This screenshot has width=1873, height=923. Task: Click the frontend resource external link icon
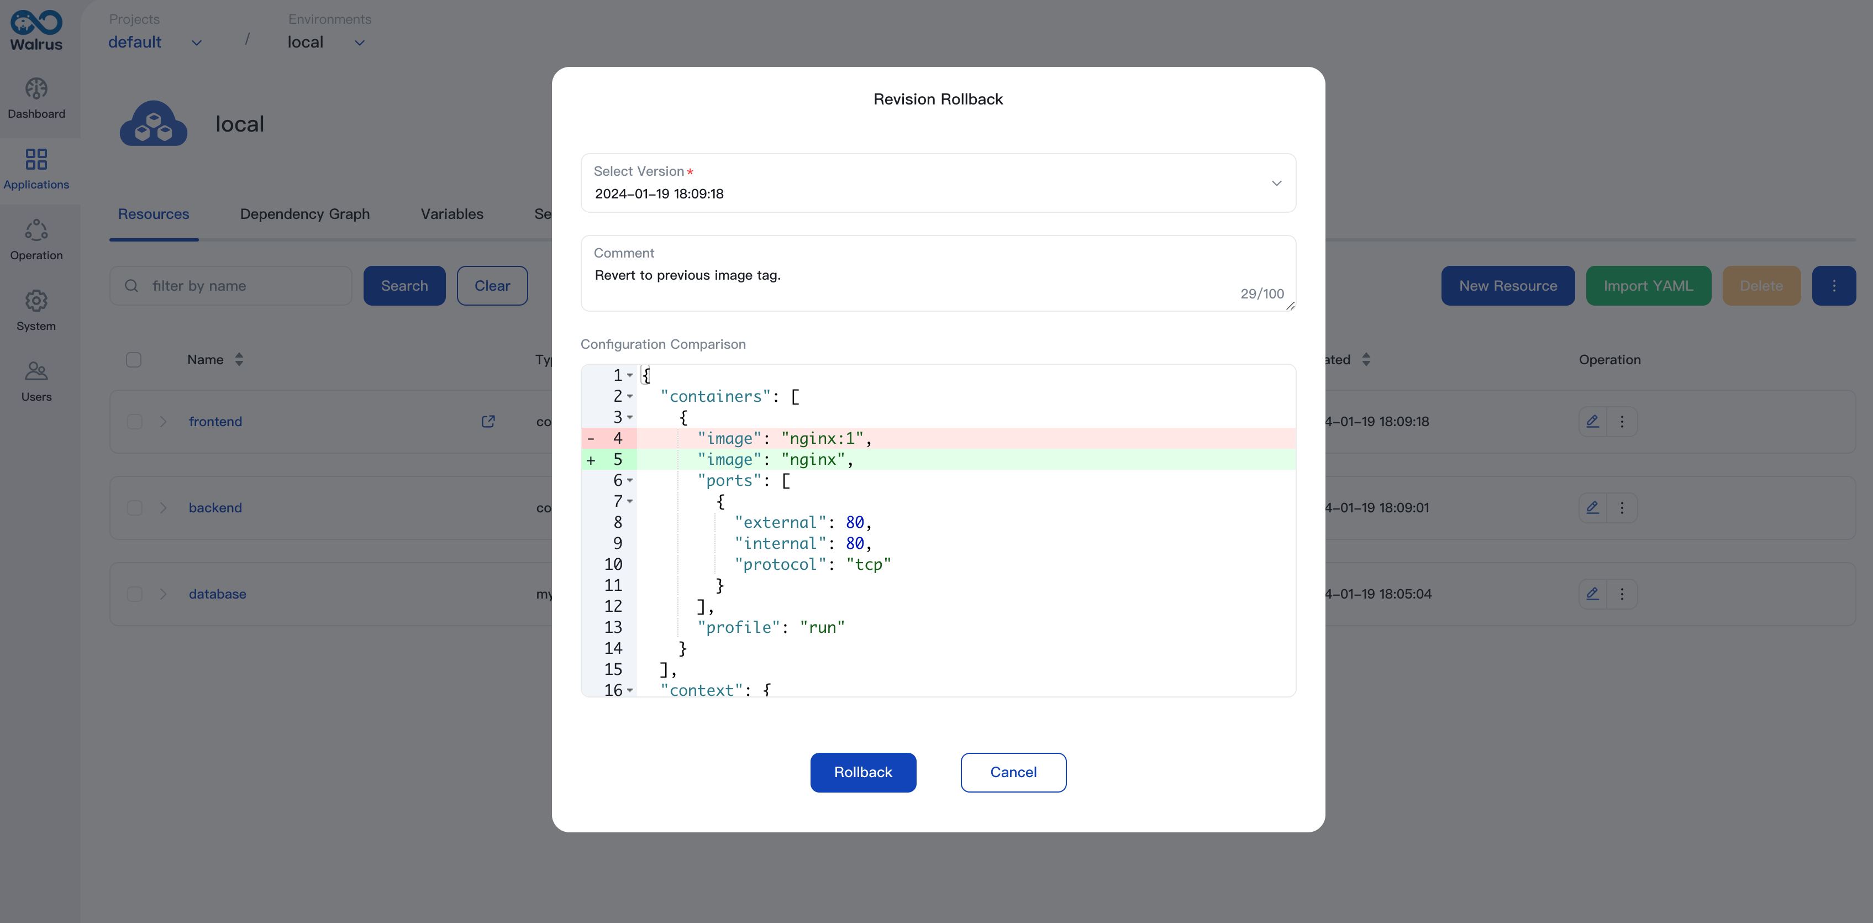point(488,421)
